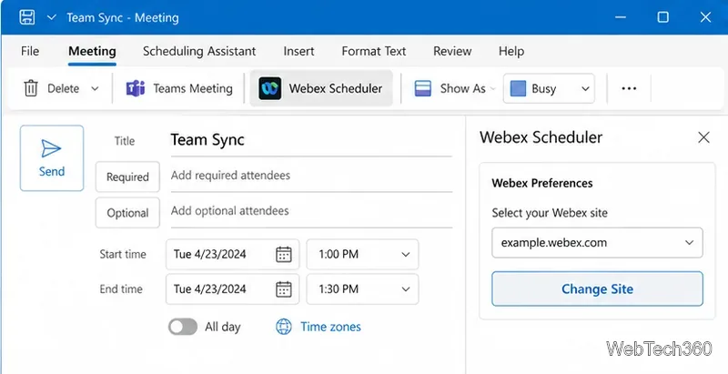Click the Busy blue color square
The width and height of the screenshot is (728, 374).
(x=518, y=88)
